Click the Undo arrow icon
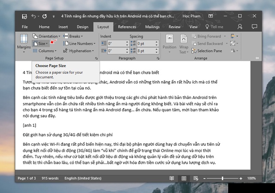Image resolution: width=275 pixels, height=193 pixels. [33, 16]
